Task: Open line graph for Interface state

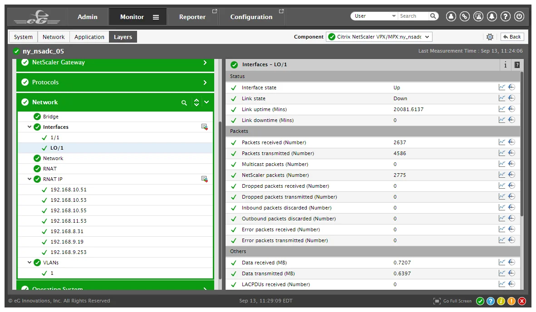Action: click(x=502, y=87)
